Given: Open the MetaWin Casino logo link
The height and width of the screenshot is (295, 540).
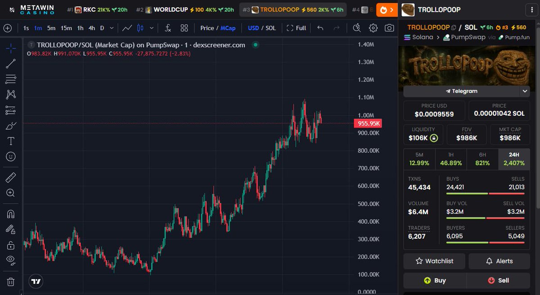Looking at the screenshot, I should [31, 9].
